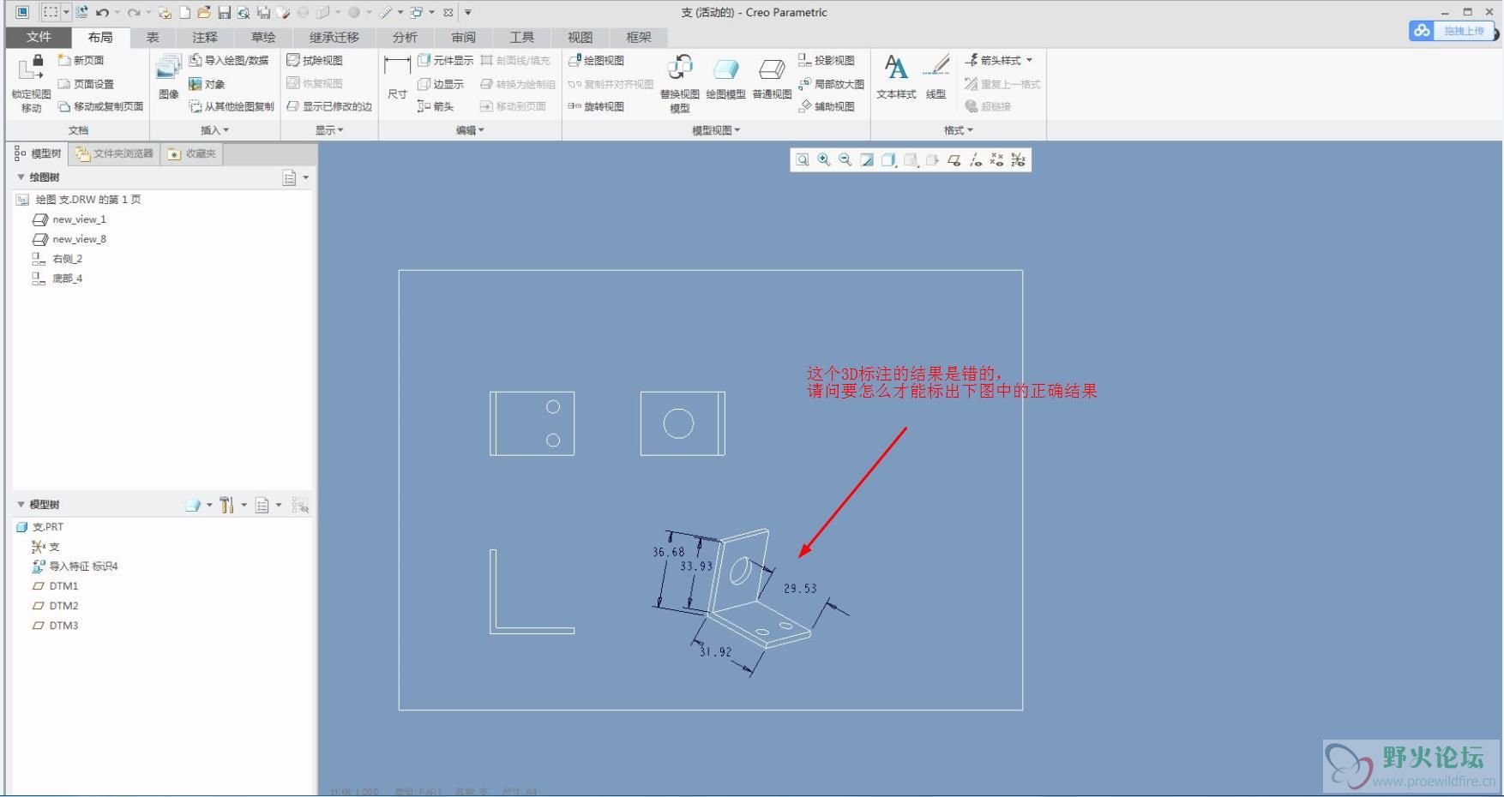Viewport: 1504px width, 797px height.
Task: Open the drawing tree settings dropdown
Action: pos(295,177)
